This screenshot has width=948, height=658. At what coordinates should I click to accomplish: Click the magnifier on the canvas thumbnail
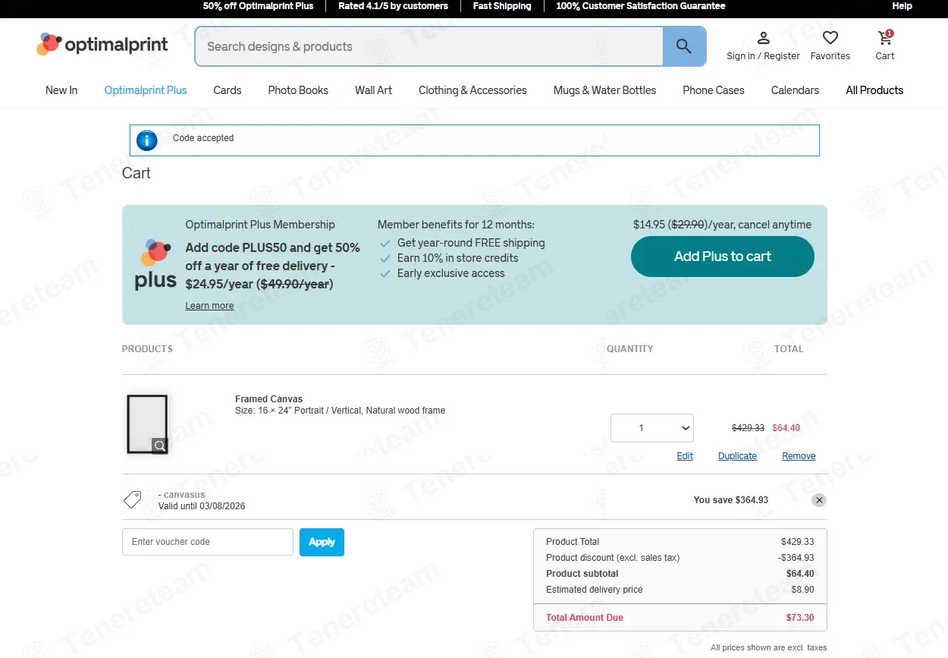pyautogui.click(x=159, y=446)
